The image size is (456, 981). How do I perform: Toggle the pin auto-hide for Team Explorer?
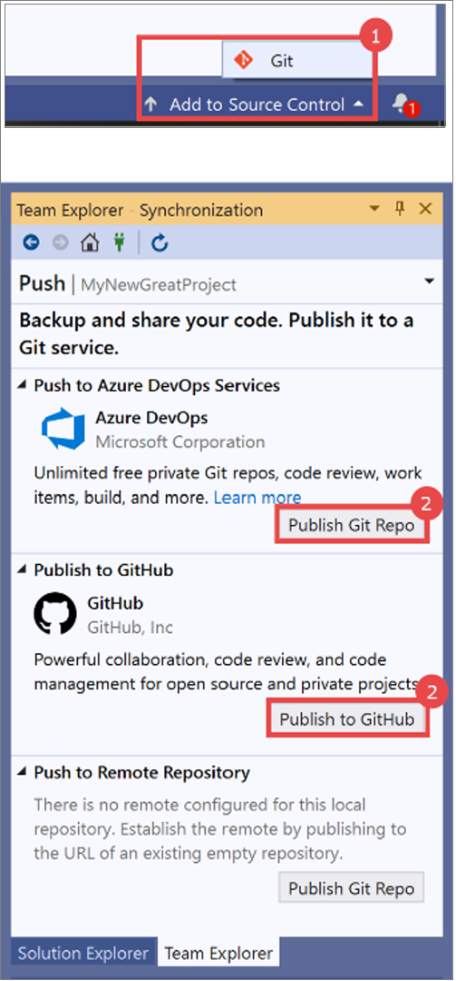[x=401, y=208]
